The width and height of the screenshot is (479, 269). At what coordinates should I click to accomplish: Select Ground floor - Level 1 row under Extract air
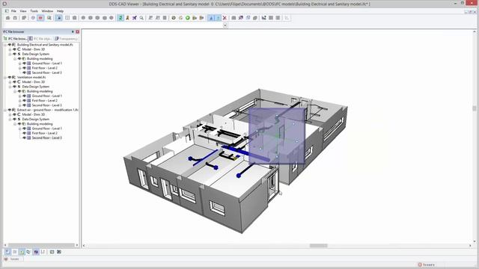(46, 129)
